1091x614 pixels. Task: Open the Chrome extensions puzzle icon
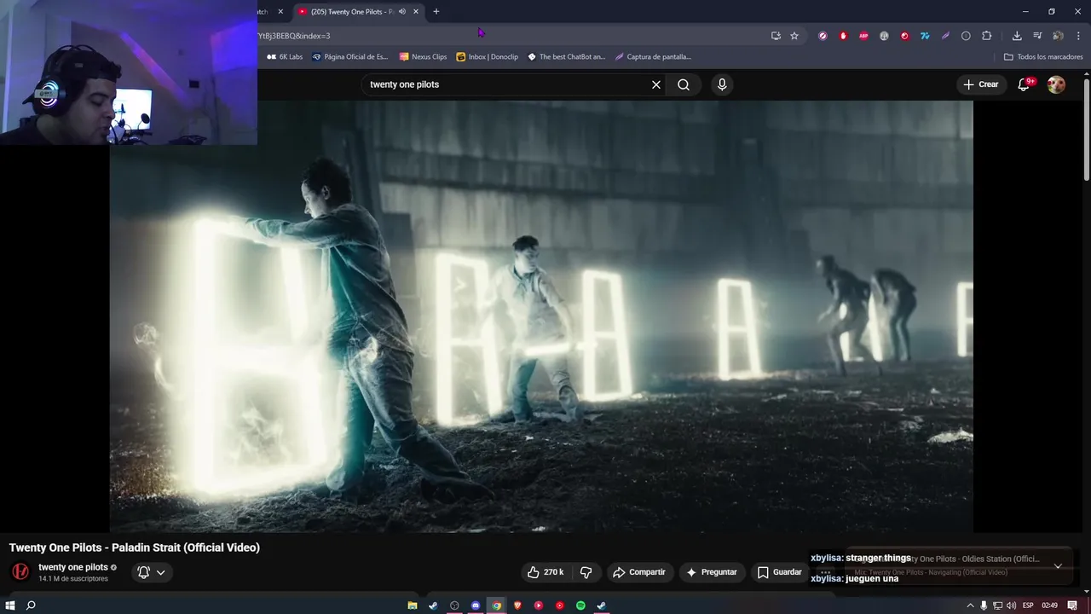pos(987,36)
